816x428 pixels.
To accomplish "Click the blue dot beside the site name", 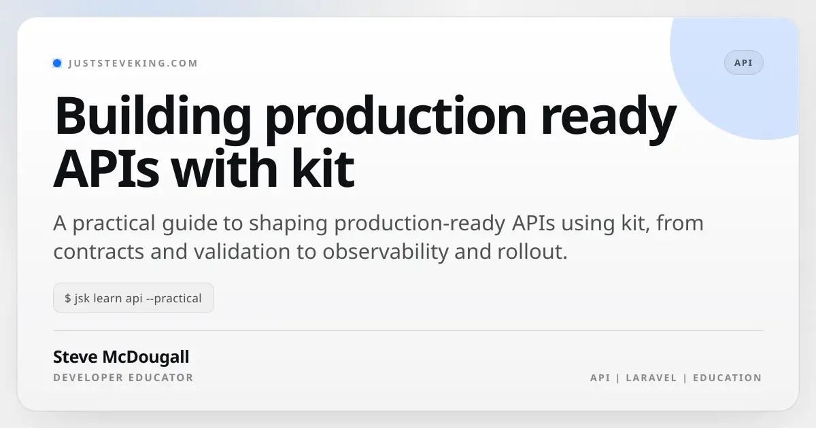I will (x=57, y=63).
